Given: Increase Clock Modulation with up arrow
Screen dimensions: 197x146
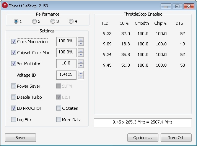Looking at the screenshot, I should [x=81, y=40].
